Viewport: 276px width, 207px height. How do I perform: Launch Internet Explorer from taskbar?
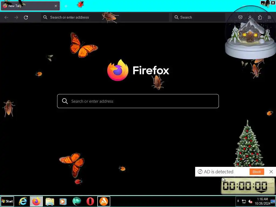pyautogui.click(x=23, y=201)
